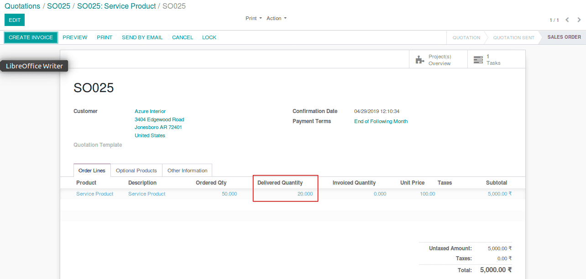Click the Total 5,000.00 ₹ amount

coord(496,270)
